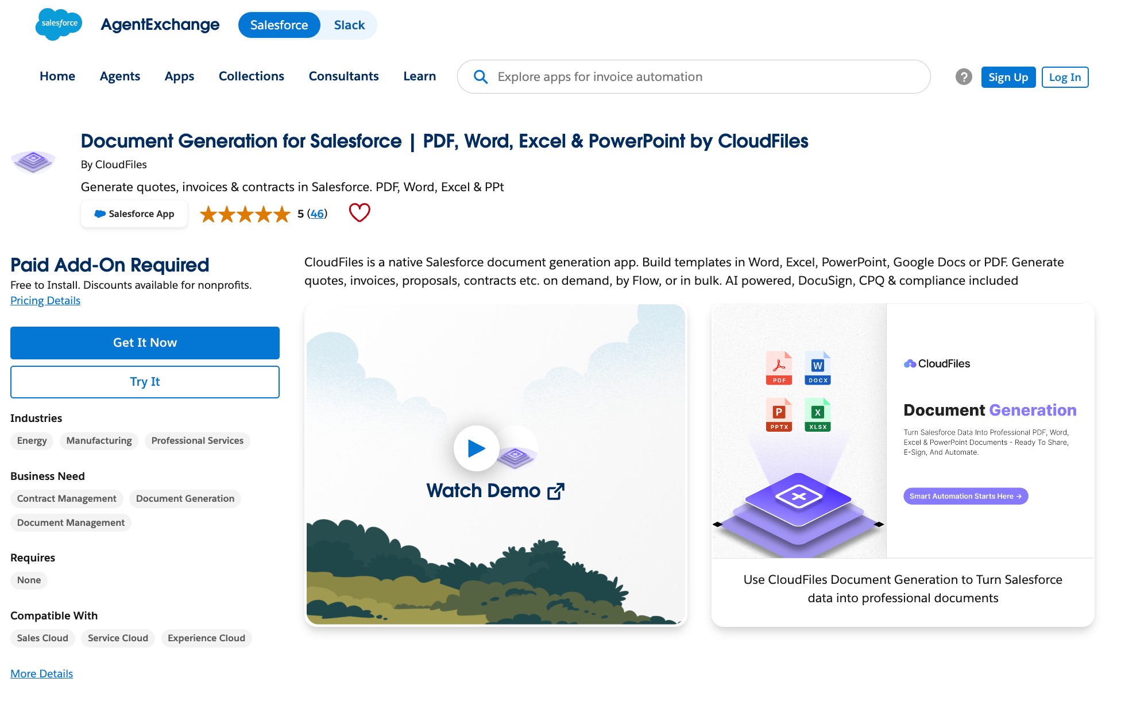
Task: Select the Document Management tag
Action: pyautogui.click(x=71, y=523)
